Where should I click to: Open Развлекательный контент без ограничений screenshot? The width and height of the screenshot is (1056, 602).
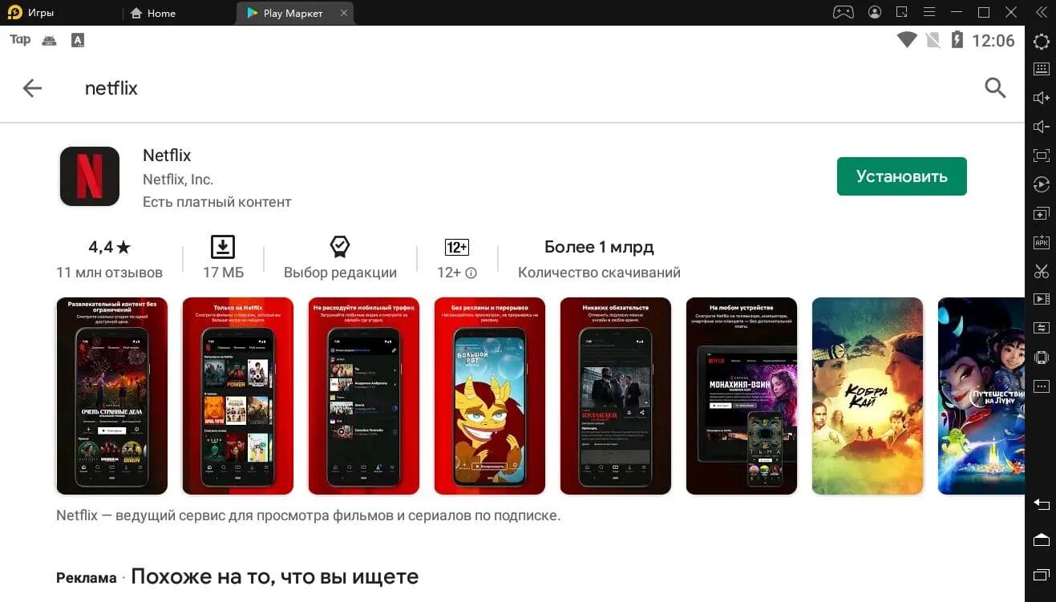(111, 396)
